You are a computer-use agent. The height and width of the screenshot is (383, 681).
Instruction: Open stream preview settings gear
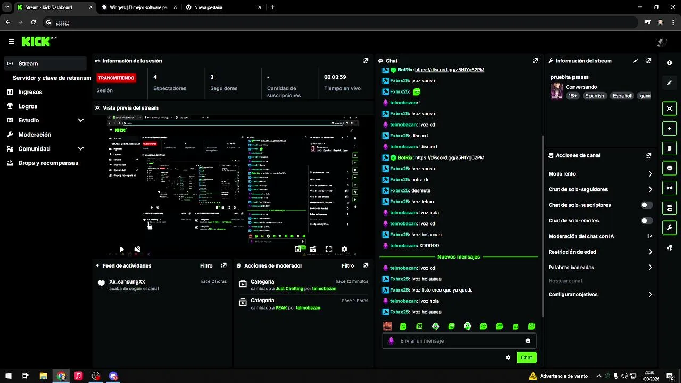pos(344,249)
